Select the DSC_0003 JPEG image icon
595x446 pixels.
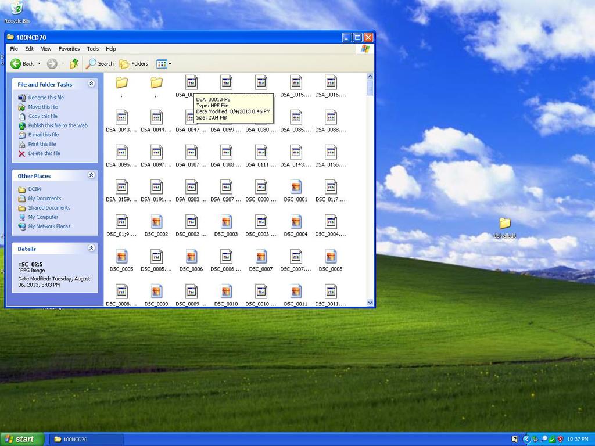click(226, 222)
